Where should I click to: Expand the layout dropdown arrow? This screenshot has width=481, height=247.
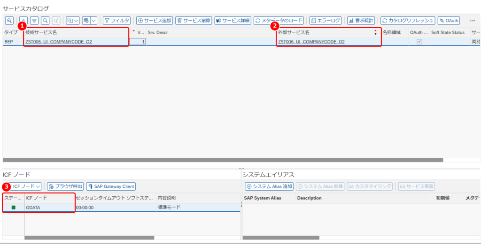(93, 21)
